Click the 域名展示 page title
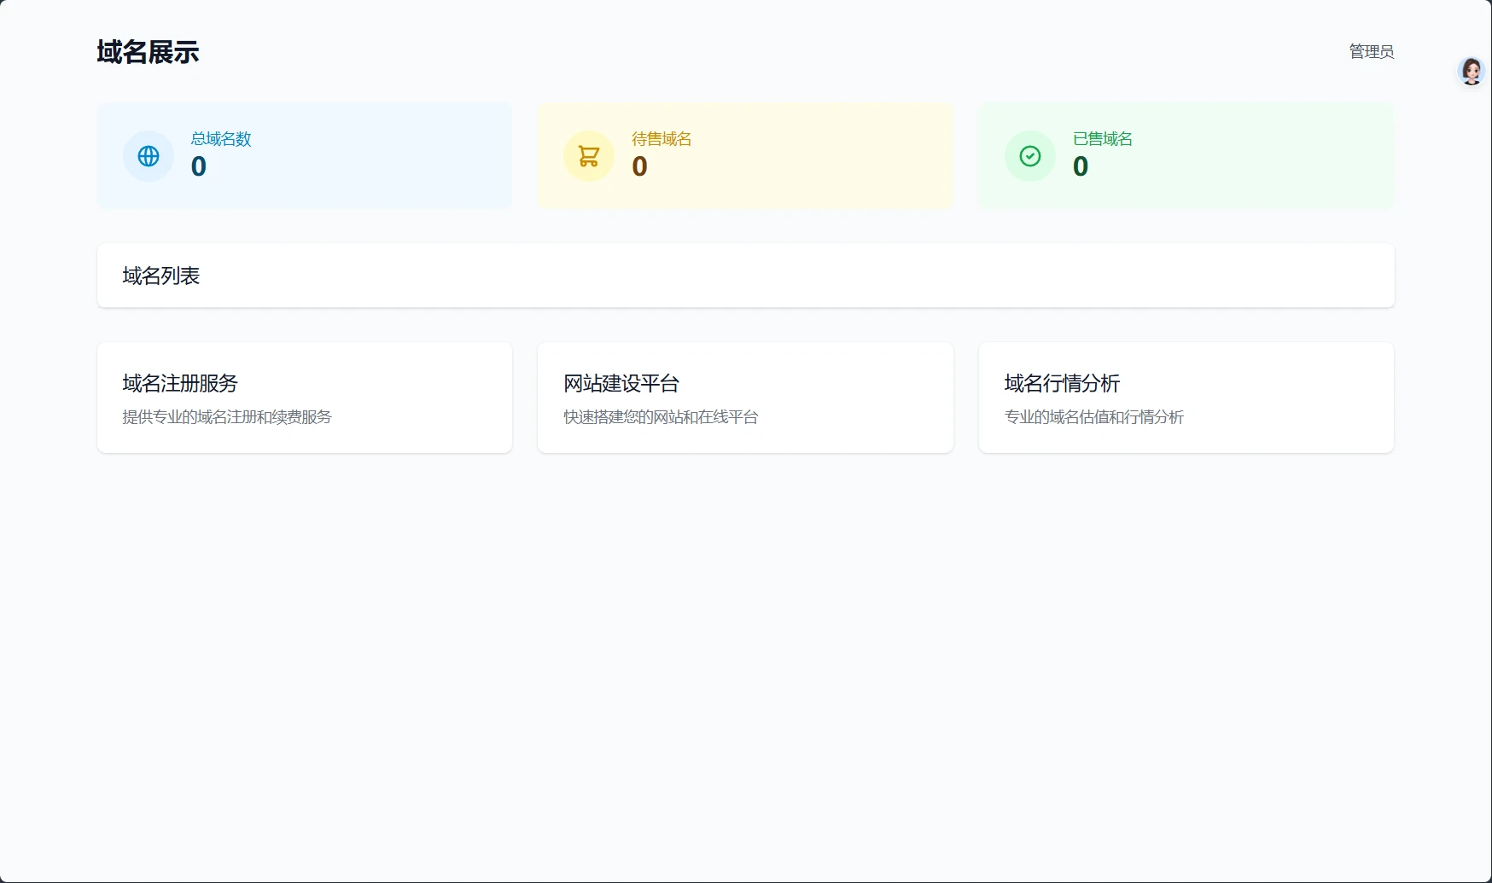 click(x=148, y=52)
